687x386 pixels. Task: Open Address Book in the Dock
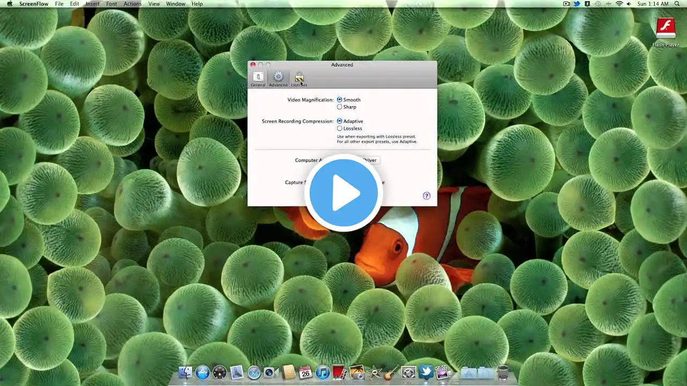[288, 373]
